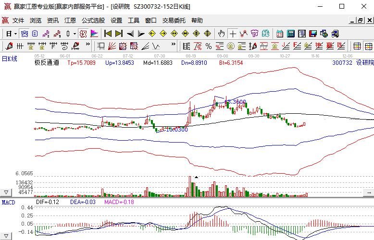Click the dropdown triangle beside MACD panel
Screen dimensions: 374x240
tap(6, 236)
